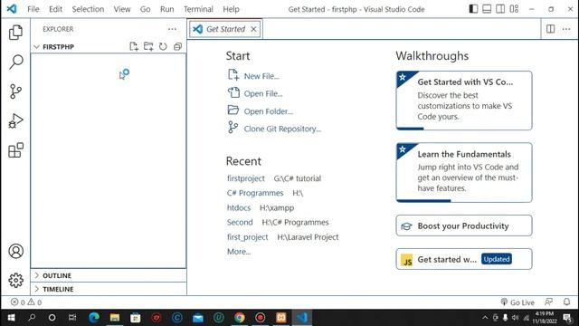Open XAMPP from the taskbar

click(x=281, y=318)
